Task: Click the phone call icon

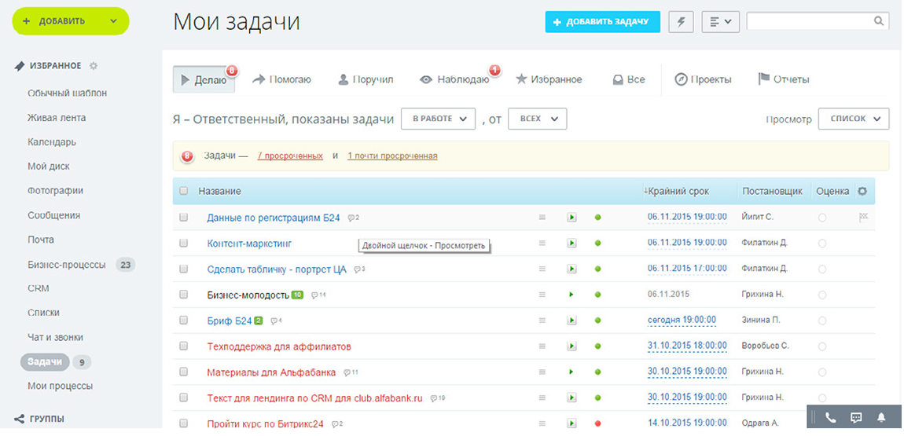Action: coord(830,418)
